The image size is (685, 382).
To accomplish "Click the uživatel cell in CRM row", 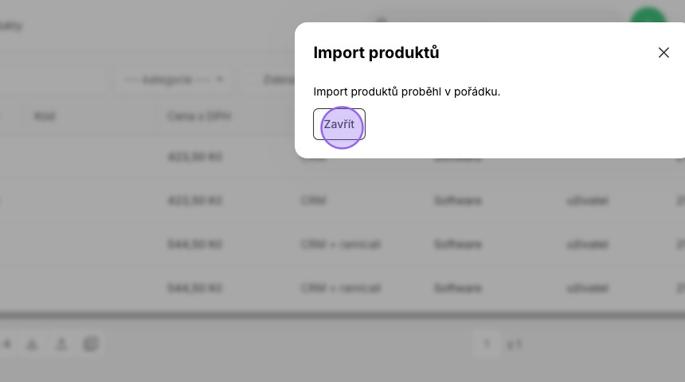I will [x=587, y=201].
